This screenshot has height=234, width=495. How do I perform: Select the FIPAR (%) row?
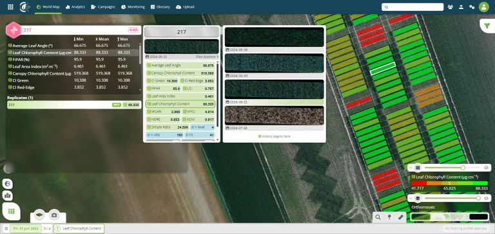coord(73,60)
